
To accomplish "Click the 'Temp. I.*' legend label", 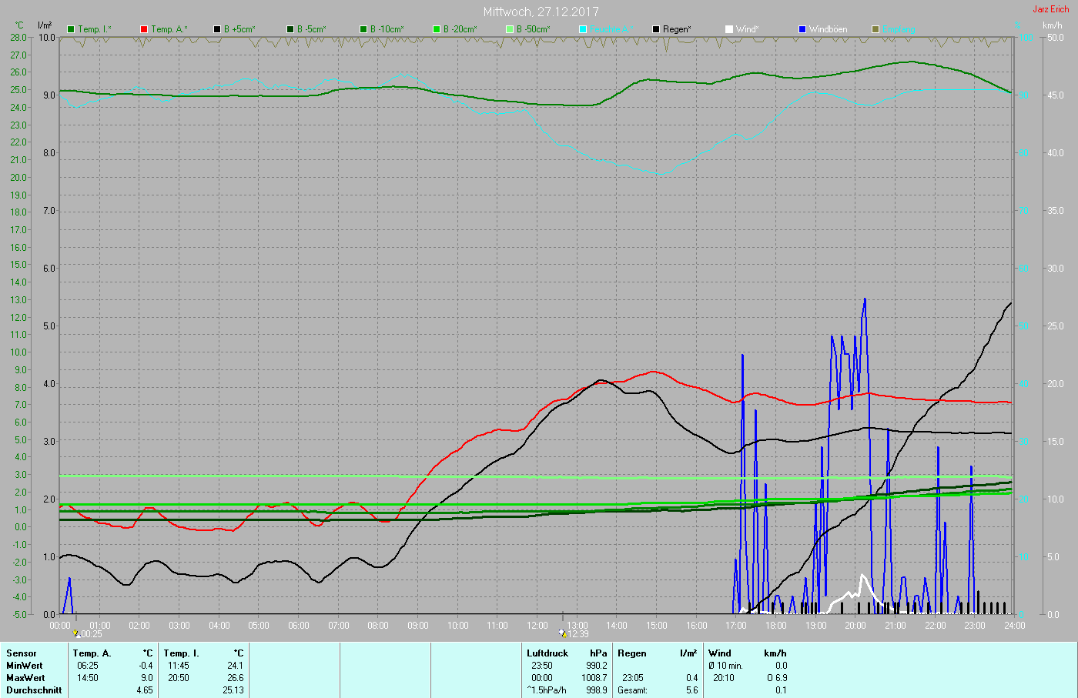I will [95, 29].
